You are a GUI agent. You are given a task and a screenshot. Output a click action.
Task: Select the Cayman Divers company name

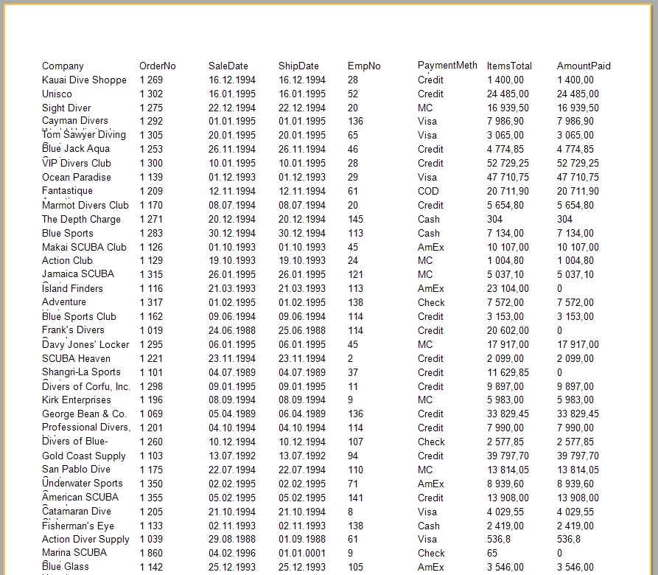click(74, 121)
